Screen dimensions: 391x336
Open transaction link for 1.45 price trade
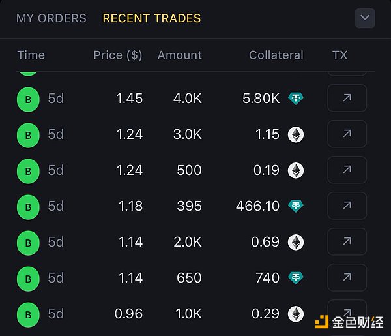click(347, 99)
